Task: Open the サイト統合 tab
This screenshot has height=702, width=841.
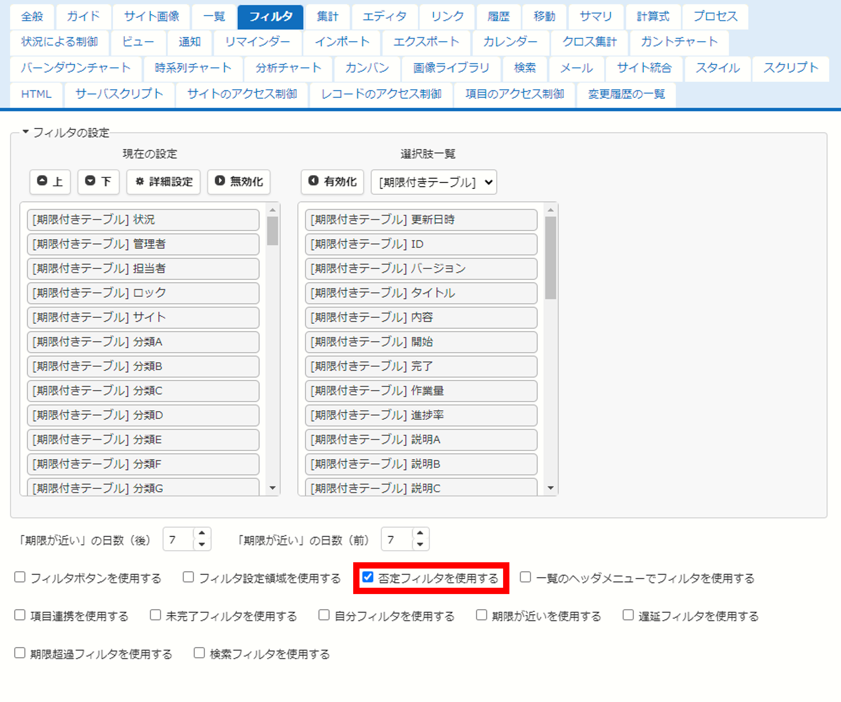Action: [644, 68]
